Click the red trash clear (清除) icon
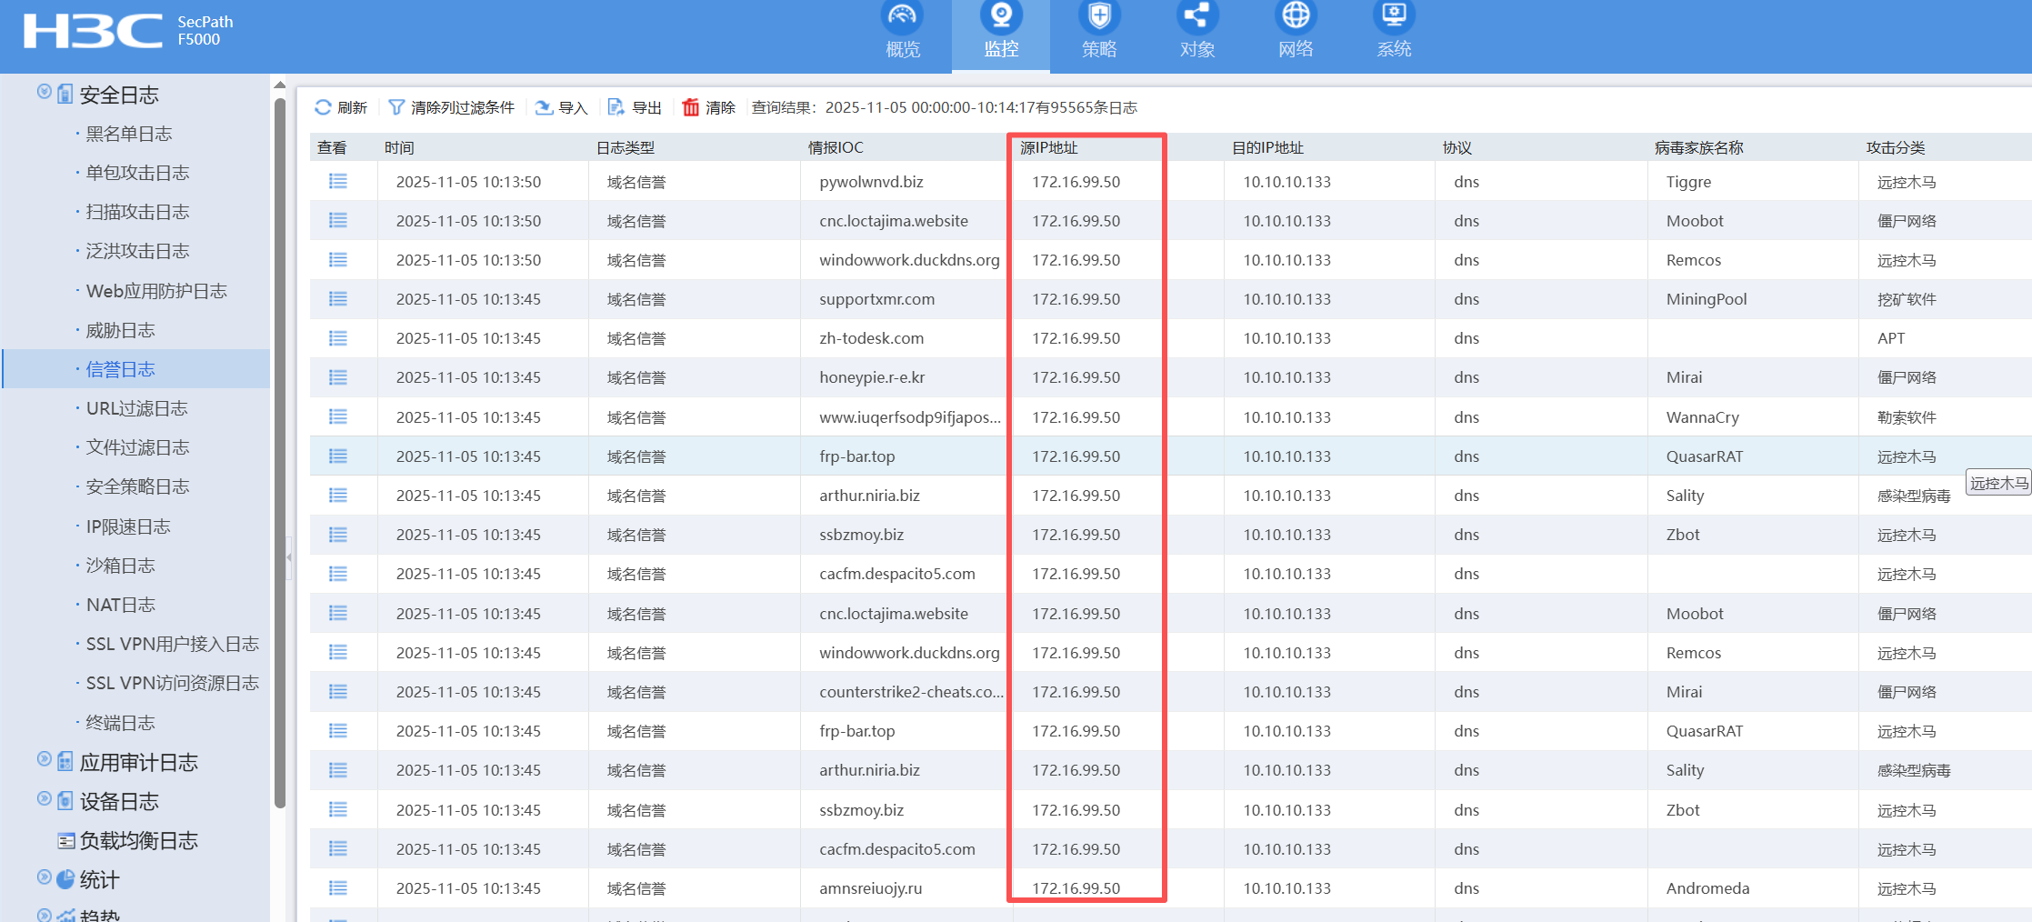The image size is (2032, 922). tap(691, 107)
